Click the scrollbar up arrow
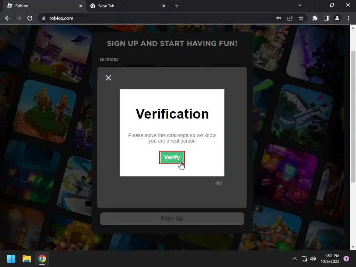 click(x=353, y=28)
